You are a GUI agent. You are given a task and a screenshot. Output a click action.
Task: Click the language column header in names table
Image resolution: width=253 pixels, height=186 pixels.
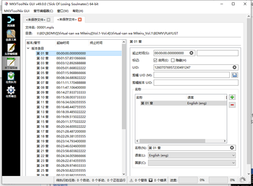pyautogui.click(x=206, y=97)
